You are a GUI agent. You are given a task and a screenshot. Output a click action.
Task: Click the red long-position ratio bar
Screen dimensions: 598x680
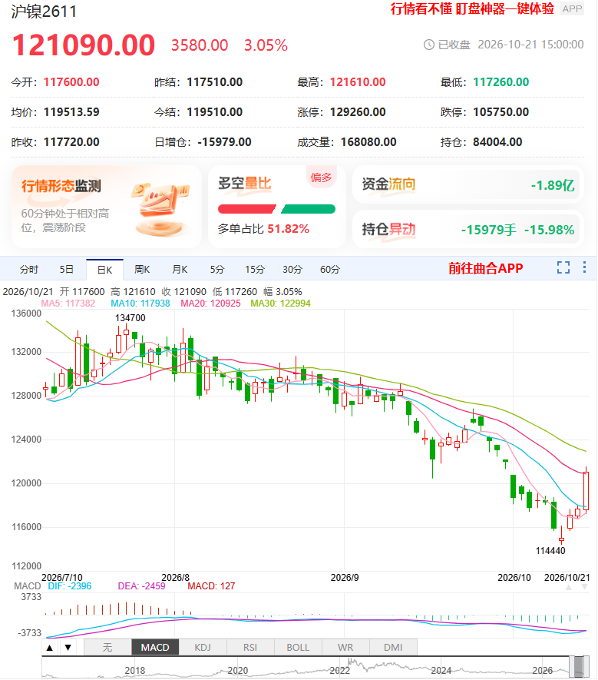(x=247, y=209)
